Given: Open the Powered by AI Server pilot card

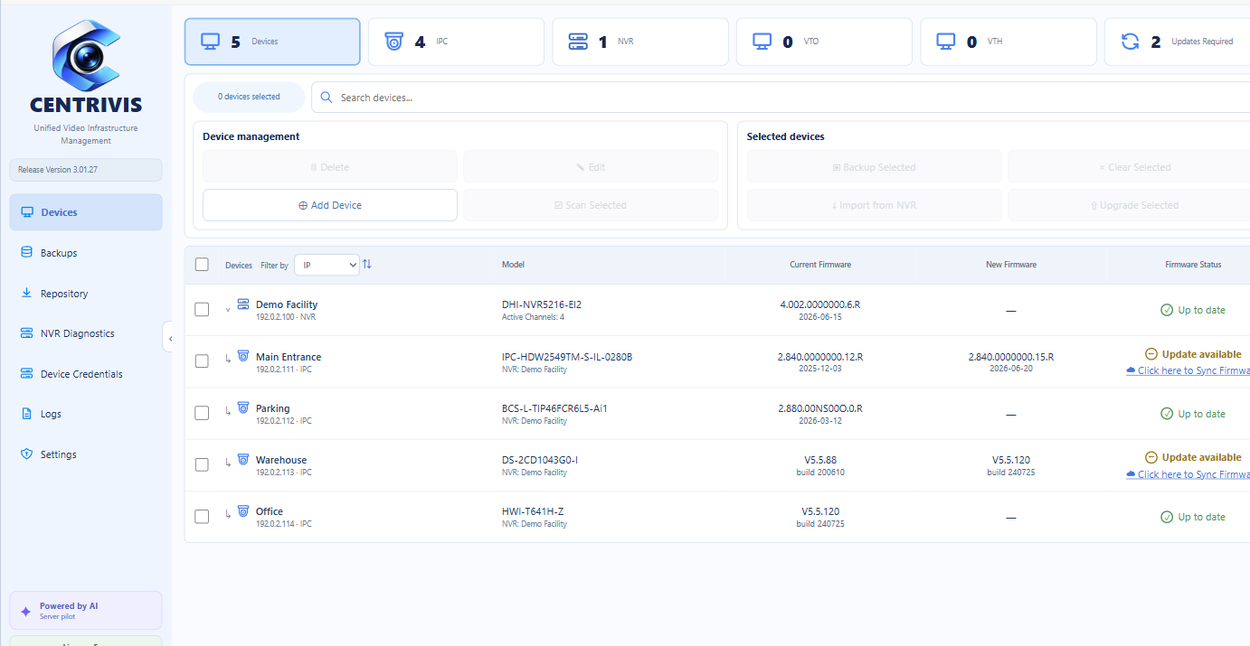Looking at the screenshot, I should click(x=86, y=611).
